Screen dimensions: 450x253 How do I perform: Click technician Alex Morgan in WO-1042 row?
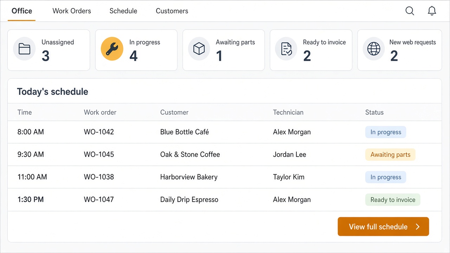pyautogui.click(x=292, y=132)
